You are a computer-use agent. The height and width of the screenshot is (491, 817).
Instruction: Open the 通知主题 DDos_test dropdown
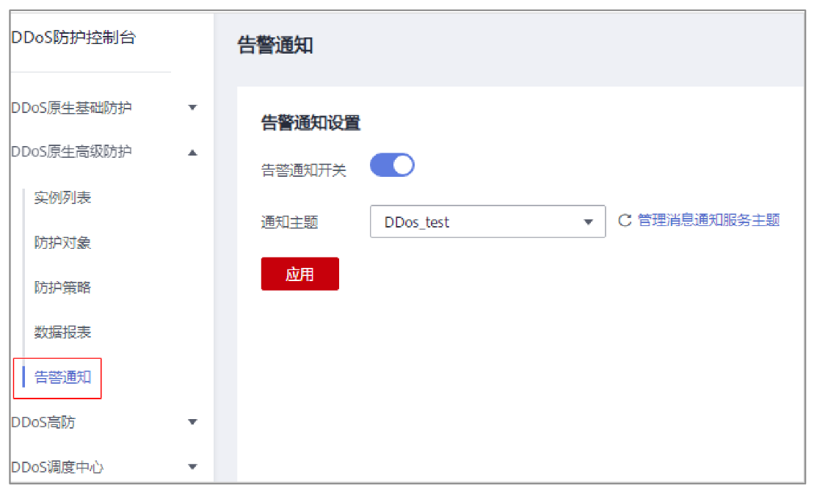point(487,222)
